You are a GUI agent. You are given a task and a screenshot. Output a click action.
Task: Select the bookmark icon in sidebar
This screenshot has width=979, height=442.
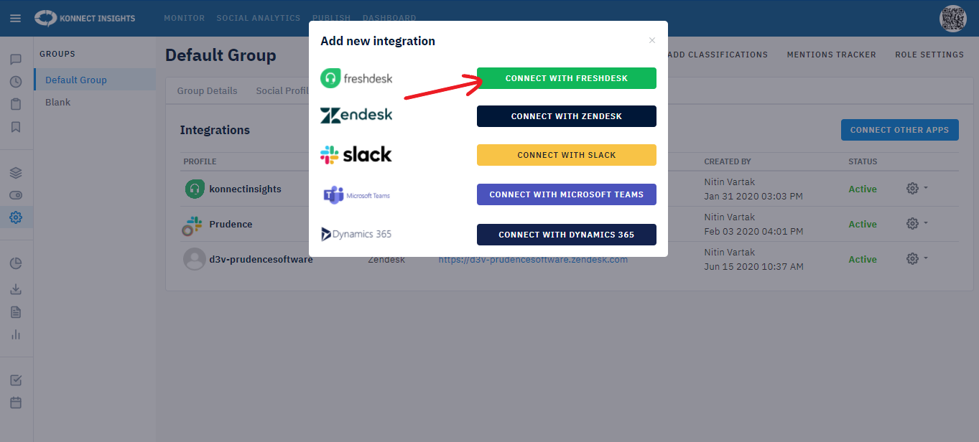[x=17, y=127]
